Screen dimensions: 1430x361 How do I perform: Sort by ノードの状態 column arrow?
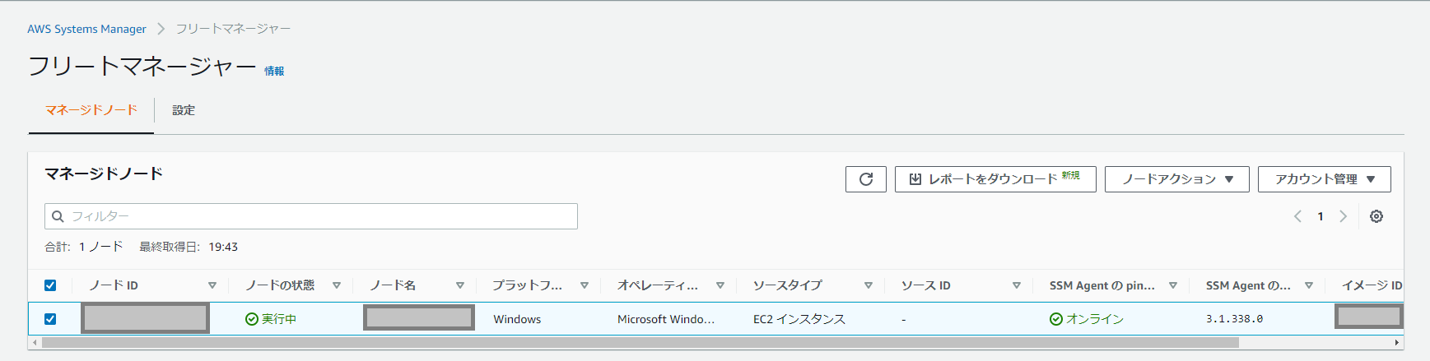coord(337,285)
